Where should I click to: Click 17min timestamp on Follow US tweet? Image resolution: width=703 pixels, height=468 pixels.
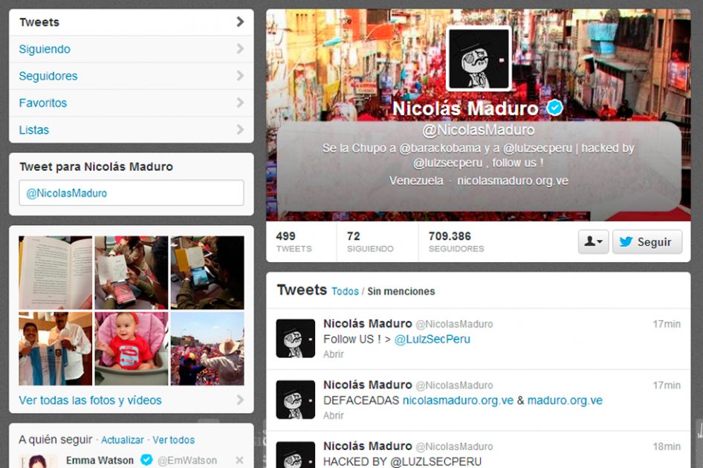click(x=667, y=324)
